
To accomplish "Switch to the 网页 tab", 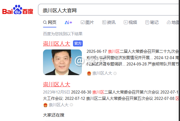I will click(50, 22).
